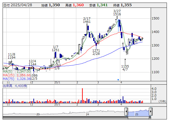Click the right range handle arrow in navigator

150,111
